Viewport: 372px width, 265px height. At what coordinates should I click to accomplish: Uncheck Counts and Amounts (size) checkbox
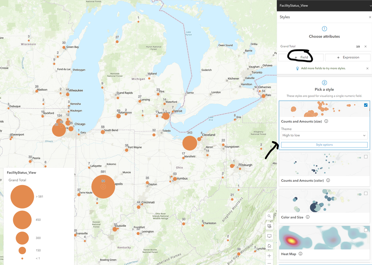point(366,105)
